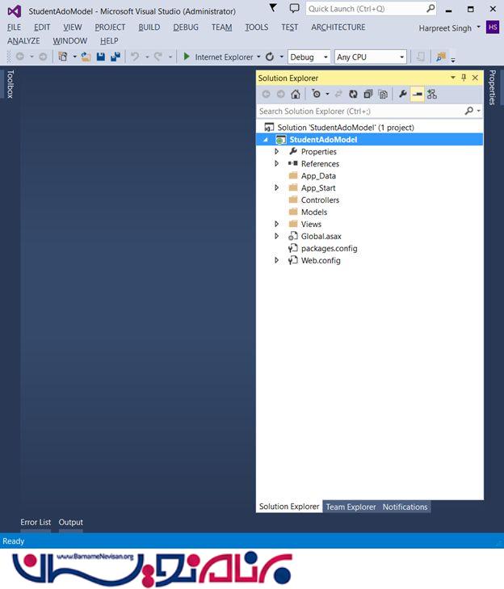Click the Collapse All icon in Solution Explorer

tap(367, 95)
